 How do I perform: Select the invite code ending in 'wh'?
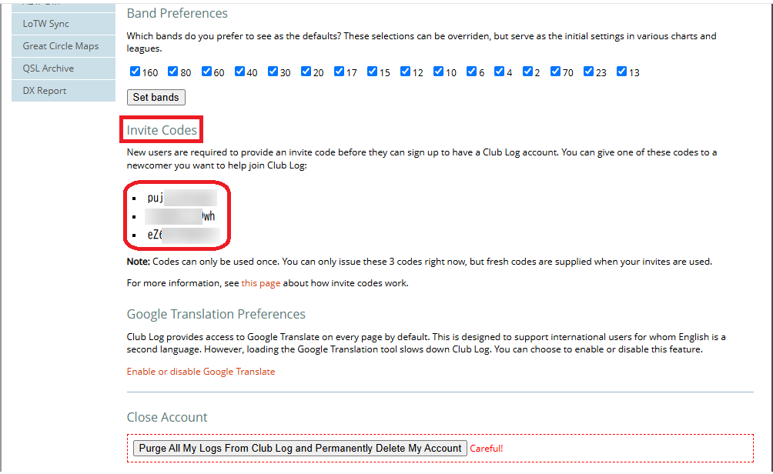coord(180,216)
